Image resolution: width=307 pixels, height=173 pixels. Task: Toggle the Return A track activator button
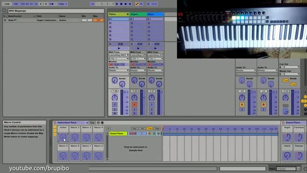coord(242,105)
